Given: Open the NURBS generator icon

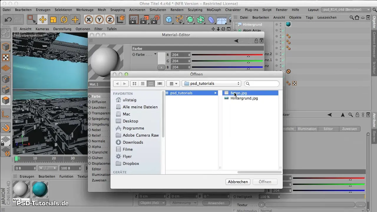Looking at the screenshot, I should point(190,20).
